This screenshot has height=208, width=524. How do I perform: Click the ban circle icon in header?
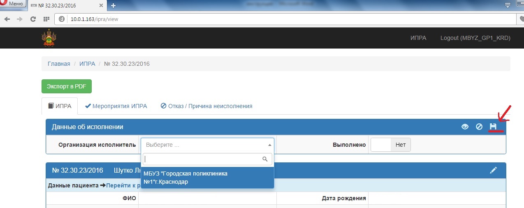(x=479, y=127)
